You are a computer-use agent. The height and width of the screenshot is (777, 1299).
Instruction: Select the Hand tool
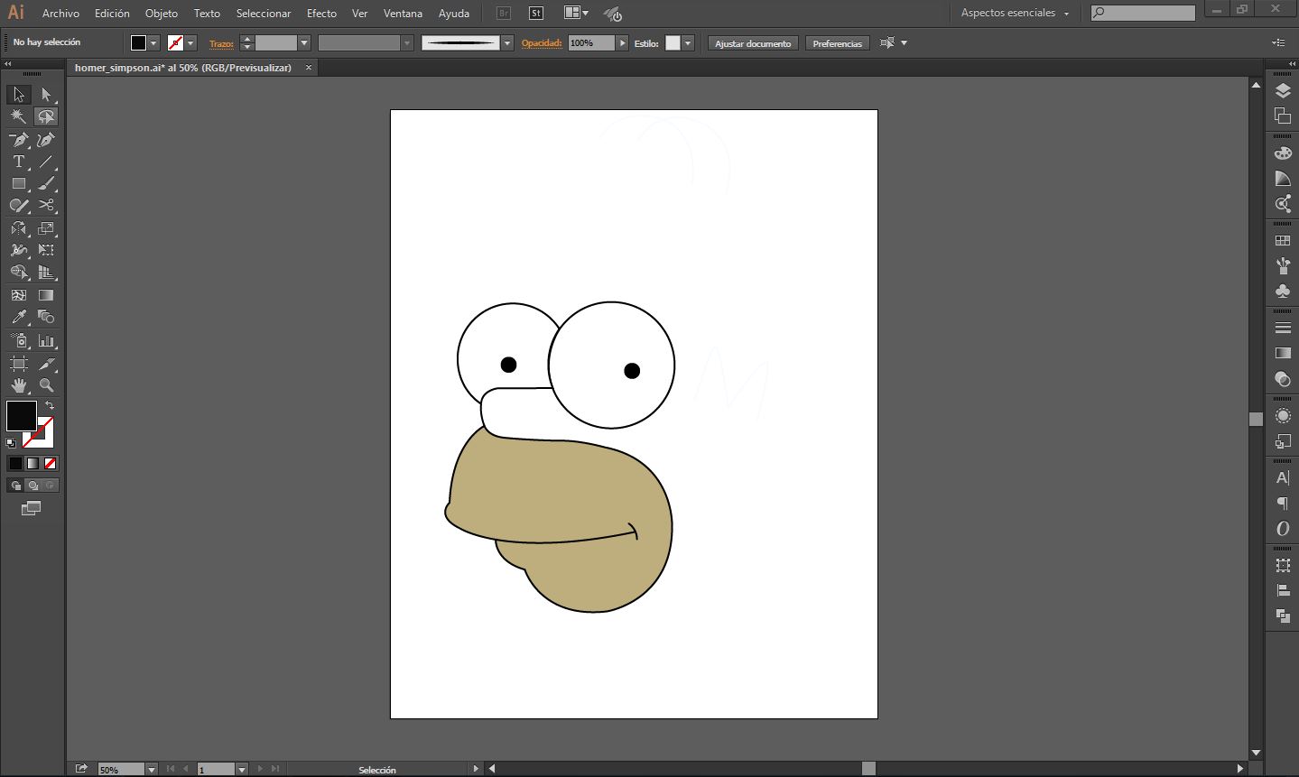pos(19,384)
